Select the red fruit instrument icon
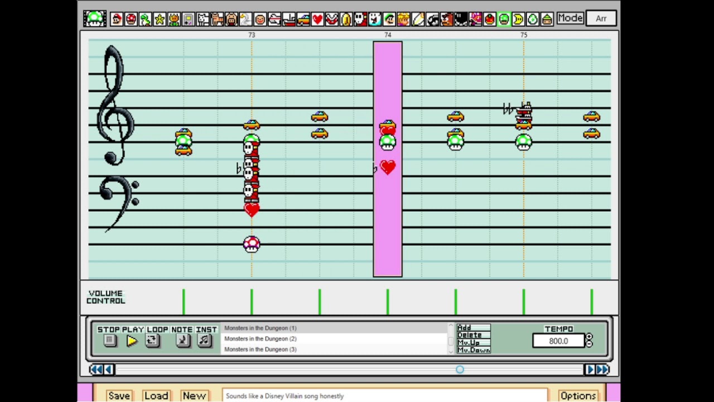 pyautogui.click(x=490, y=19)
